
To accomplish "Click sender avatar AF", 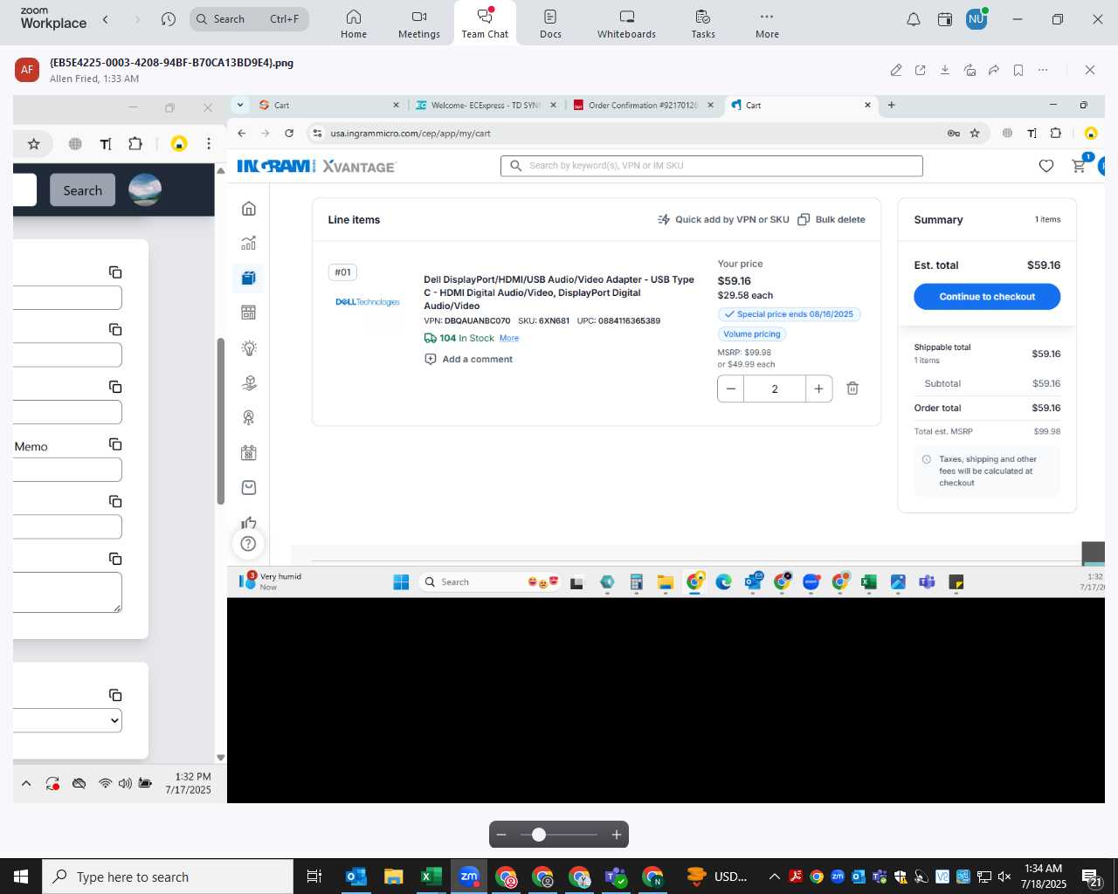I will pyautogui.click(x=27, y=70).
